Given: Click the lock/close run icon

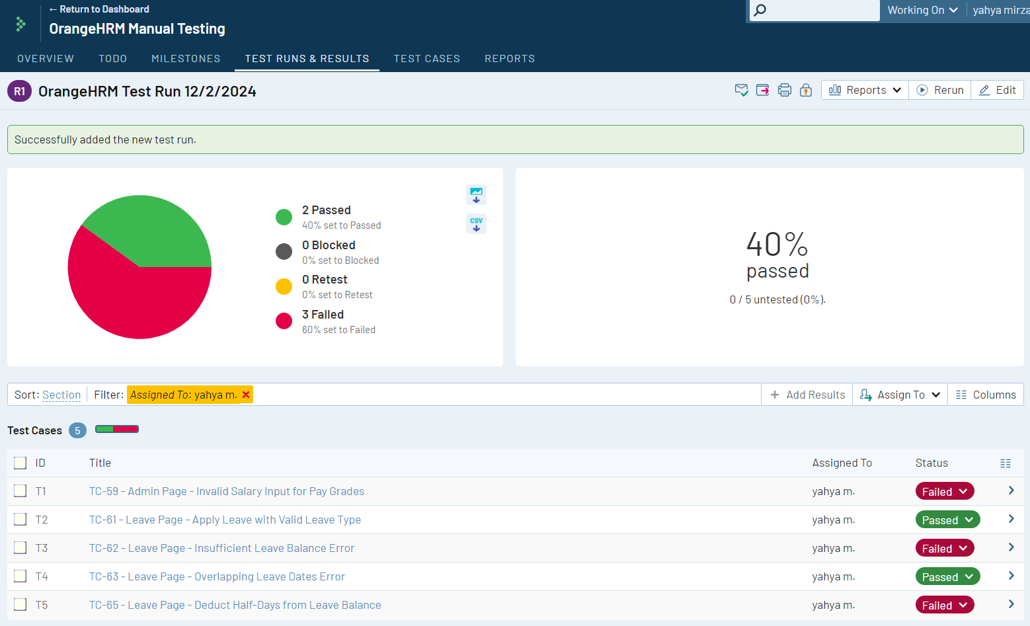Looking at the screenshot, I should coord(805,91).
